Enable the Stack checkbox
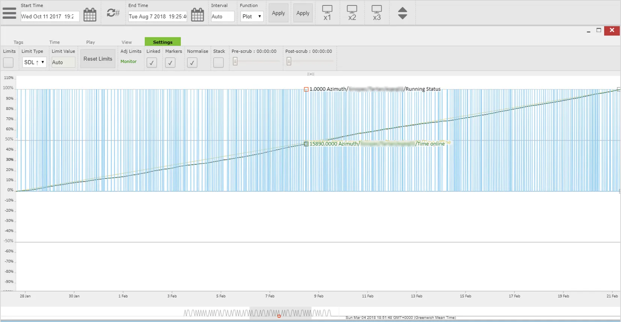 (x=219, y=63)
